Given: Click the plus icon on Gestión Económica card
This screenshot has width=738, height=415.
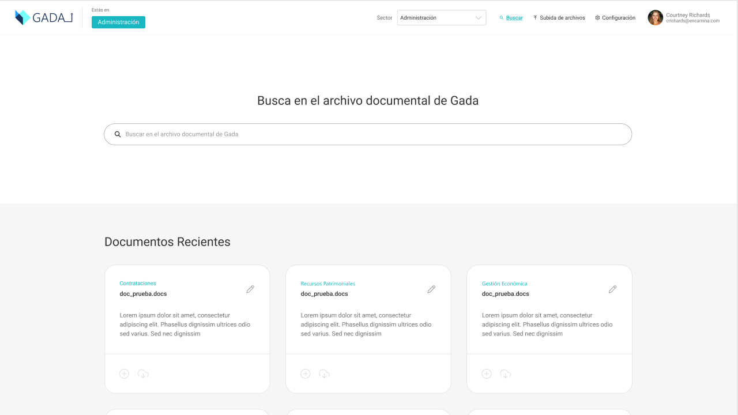Looking at the screenshot, I should pyautogui.click(x=487, y=373).
